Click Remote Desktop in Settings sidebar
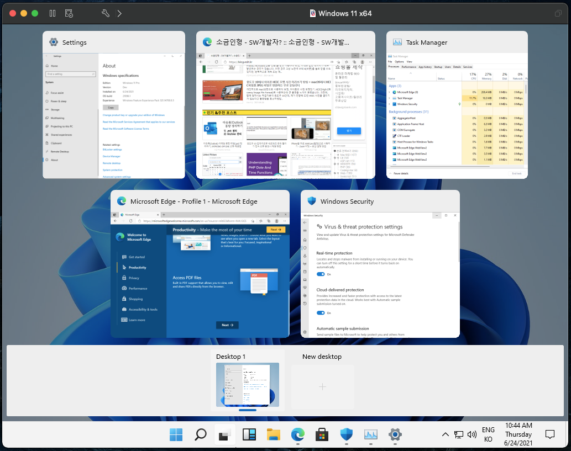The width and height of the screenshot is (571, 451). click(59, 152)
